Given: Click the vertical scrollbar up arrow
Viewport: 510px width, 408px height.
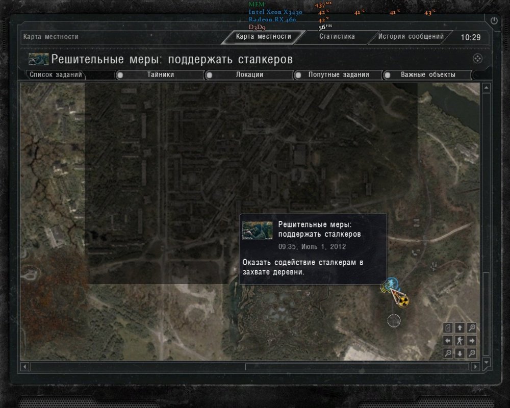Looking at the screenshot, I should coord(486,88).
